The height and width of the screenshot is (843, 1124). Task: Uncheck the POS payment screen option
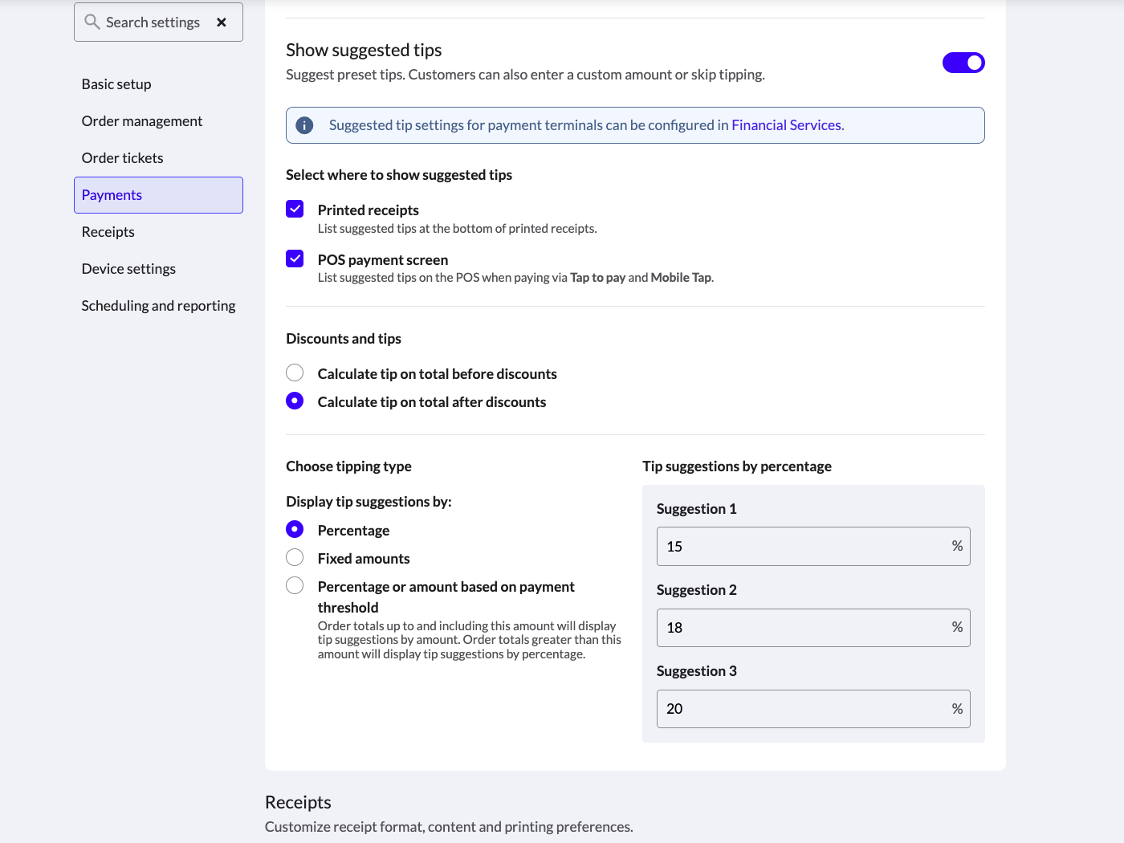tap(295, 259)
